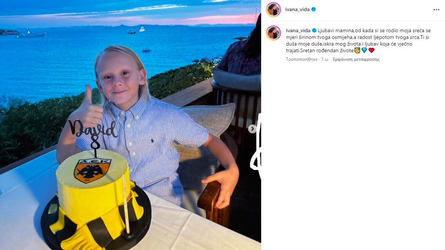Click the verified badge beside the header username
The height and width of the screenshot is (250, 445).
(x=313, y=10)
